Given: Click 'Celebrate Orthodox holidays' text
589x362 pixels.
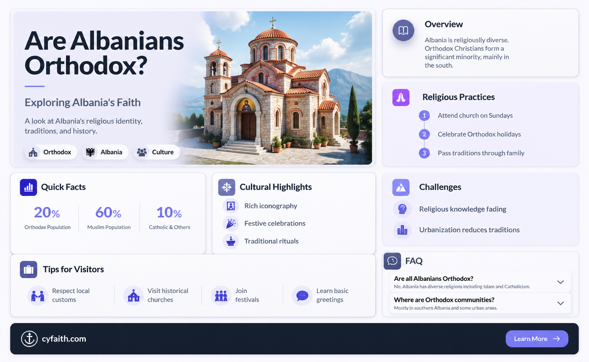Looking at the screenshot, I should click(479, 134).
